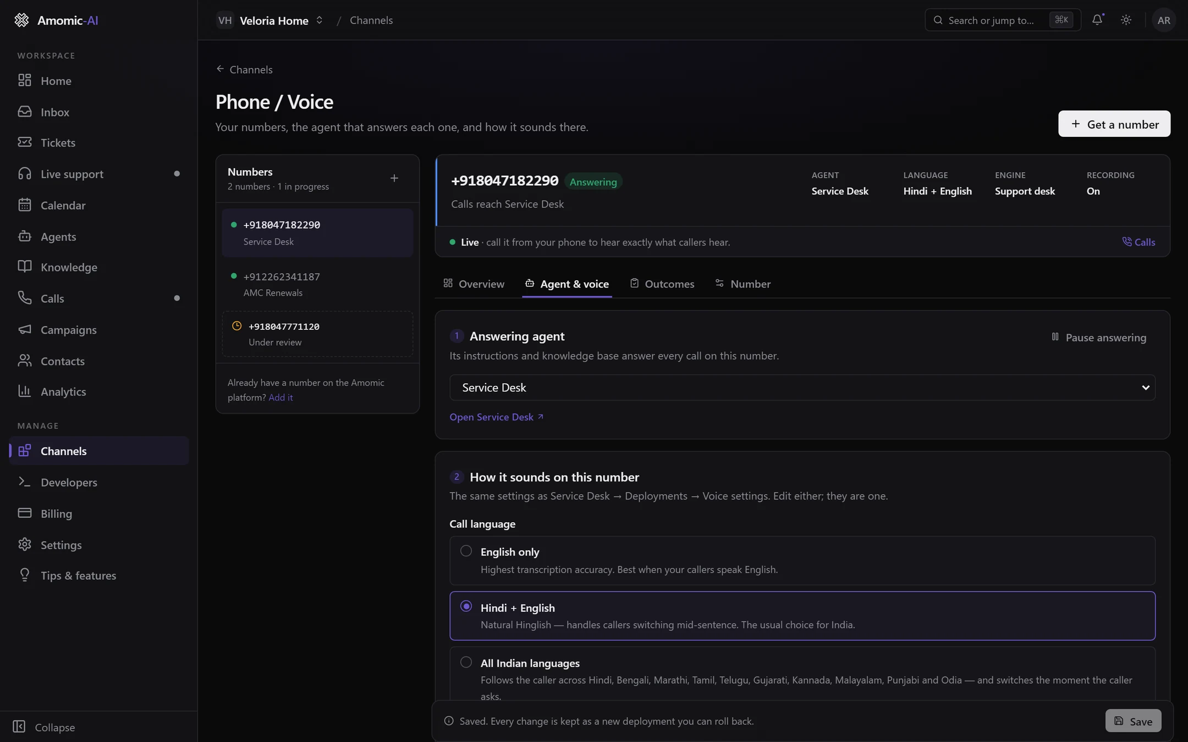Viewport: 1188px width, 742px height.
Task: Click the Amomic-AI logo icon
Action: (x=21, y=20)
